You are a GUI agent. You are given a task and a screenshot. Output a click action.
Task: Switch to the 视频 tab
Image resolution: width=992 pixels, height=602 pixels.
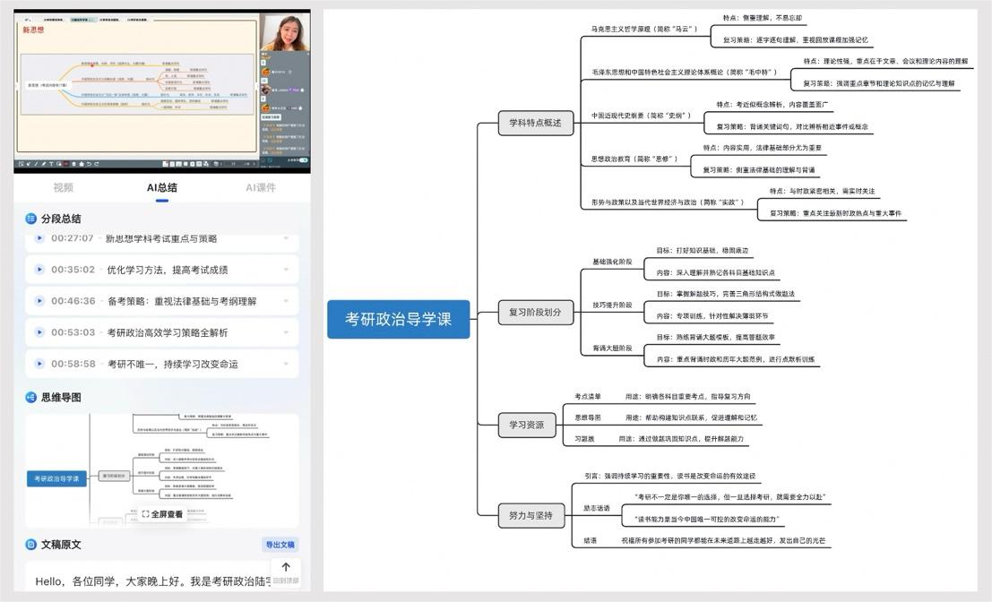[63, 188]
